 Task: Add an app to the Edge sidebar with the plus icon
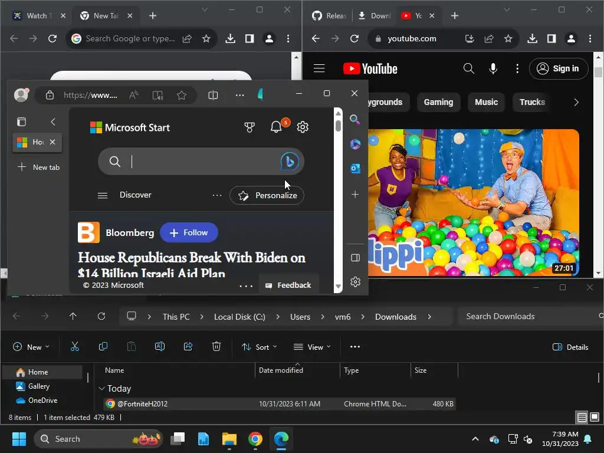point(355,194)
